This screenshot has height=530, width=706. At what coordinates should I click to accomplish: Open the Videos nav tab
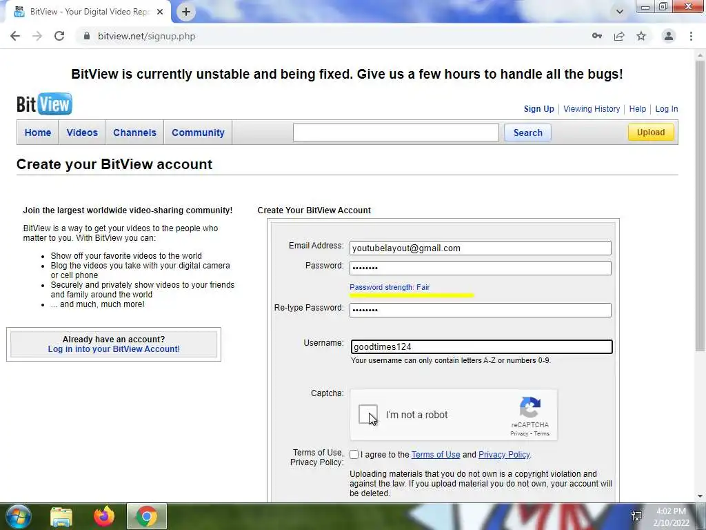[82, 132]
